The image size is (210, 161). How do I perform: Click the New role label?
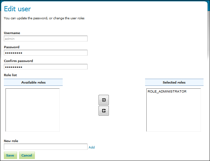point(11,141)
